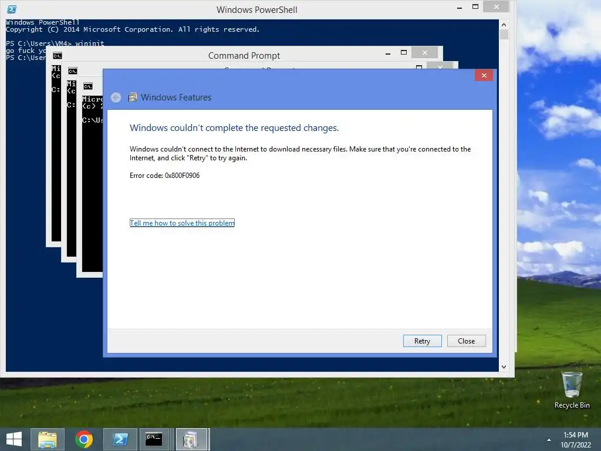Click the PowerShell window title icon
601x451 pixels.
tap(12, 9)
